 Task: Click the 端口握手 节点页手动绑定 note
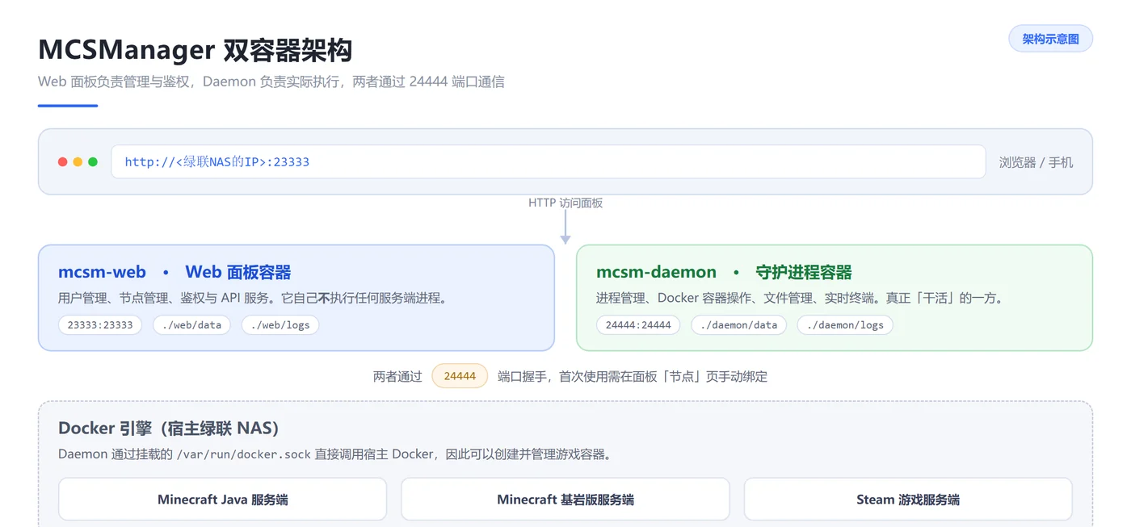[633, 376]
